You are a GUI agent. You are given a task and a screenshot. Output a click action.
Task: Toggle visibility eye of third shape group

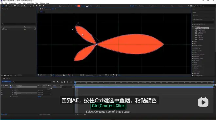coord(2,95)
